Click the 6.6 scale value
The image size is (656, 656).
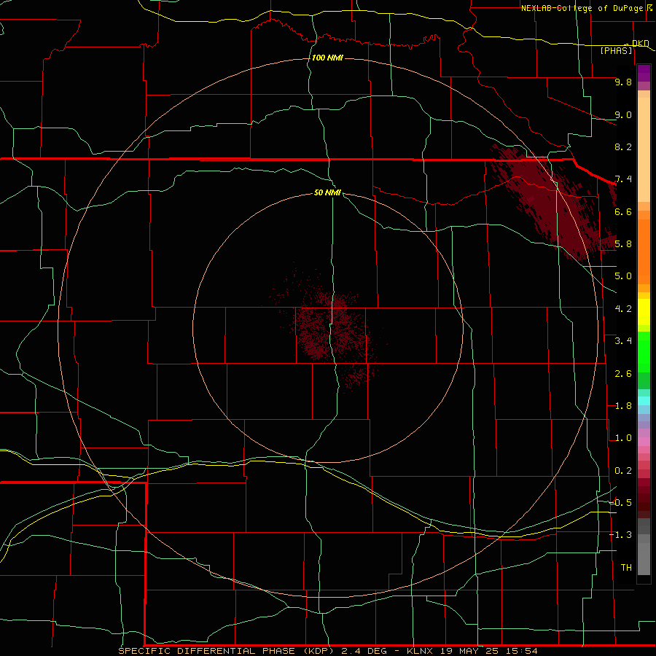[x=623, y=211]
